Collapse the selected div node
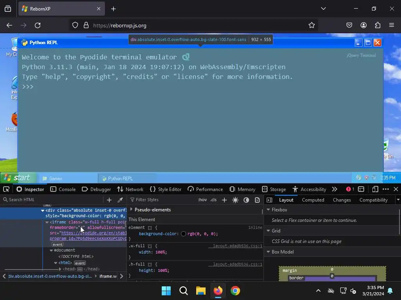Screen dimensions: 401x300 click(43, 211)
